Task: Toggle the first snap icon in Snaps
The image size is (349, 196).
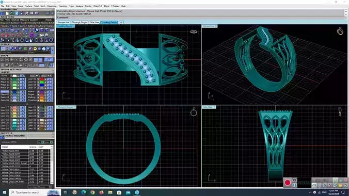Action: pyautogui.click(x=2, y=60)
